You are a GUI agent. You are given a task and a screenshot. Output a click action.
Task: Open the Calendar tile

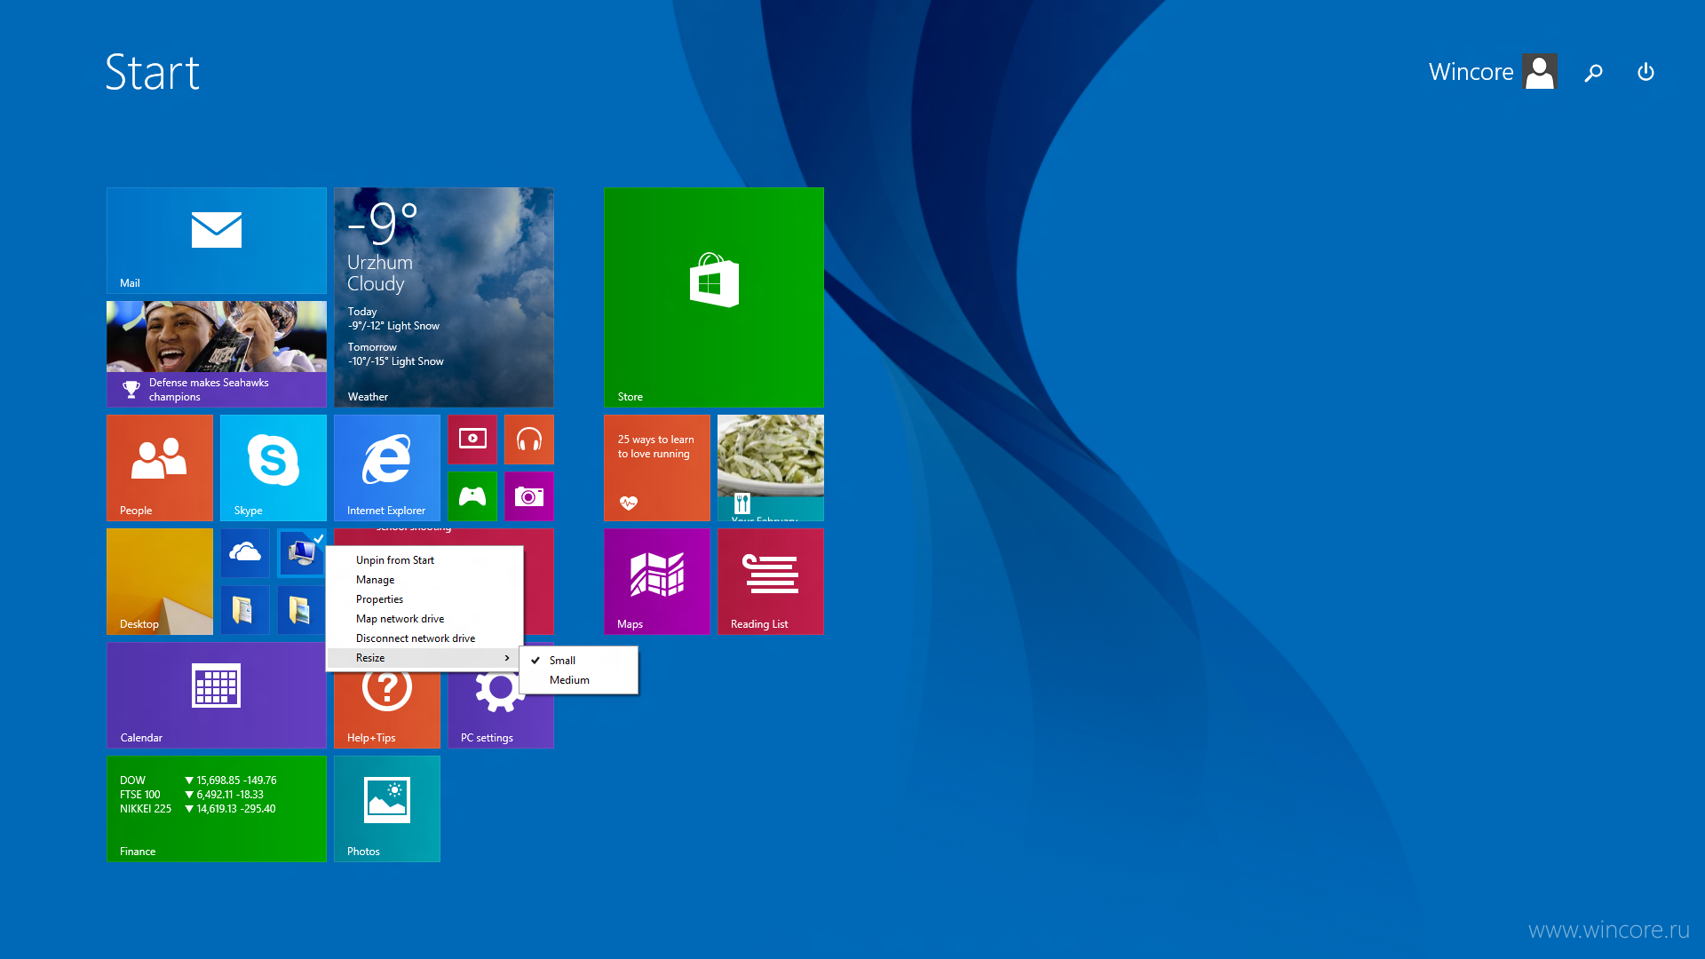(217, 695)
